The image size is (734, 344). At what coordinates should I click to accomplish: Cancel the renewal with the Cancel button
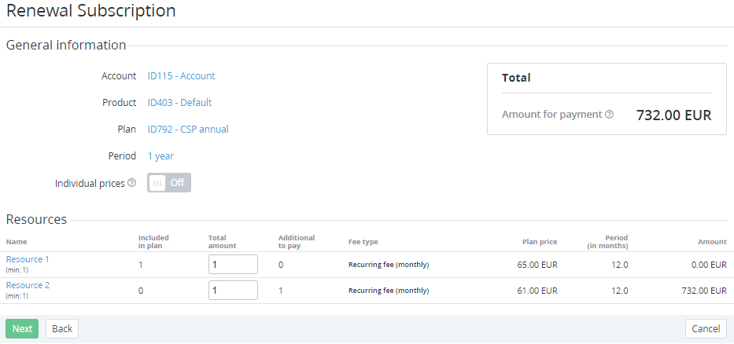pos(706,328)
